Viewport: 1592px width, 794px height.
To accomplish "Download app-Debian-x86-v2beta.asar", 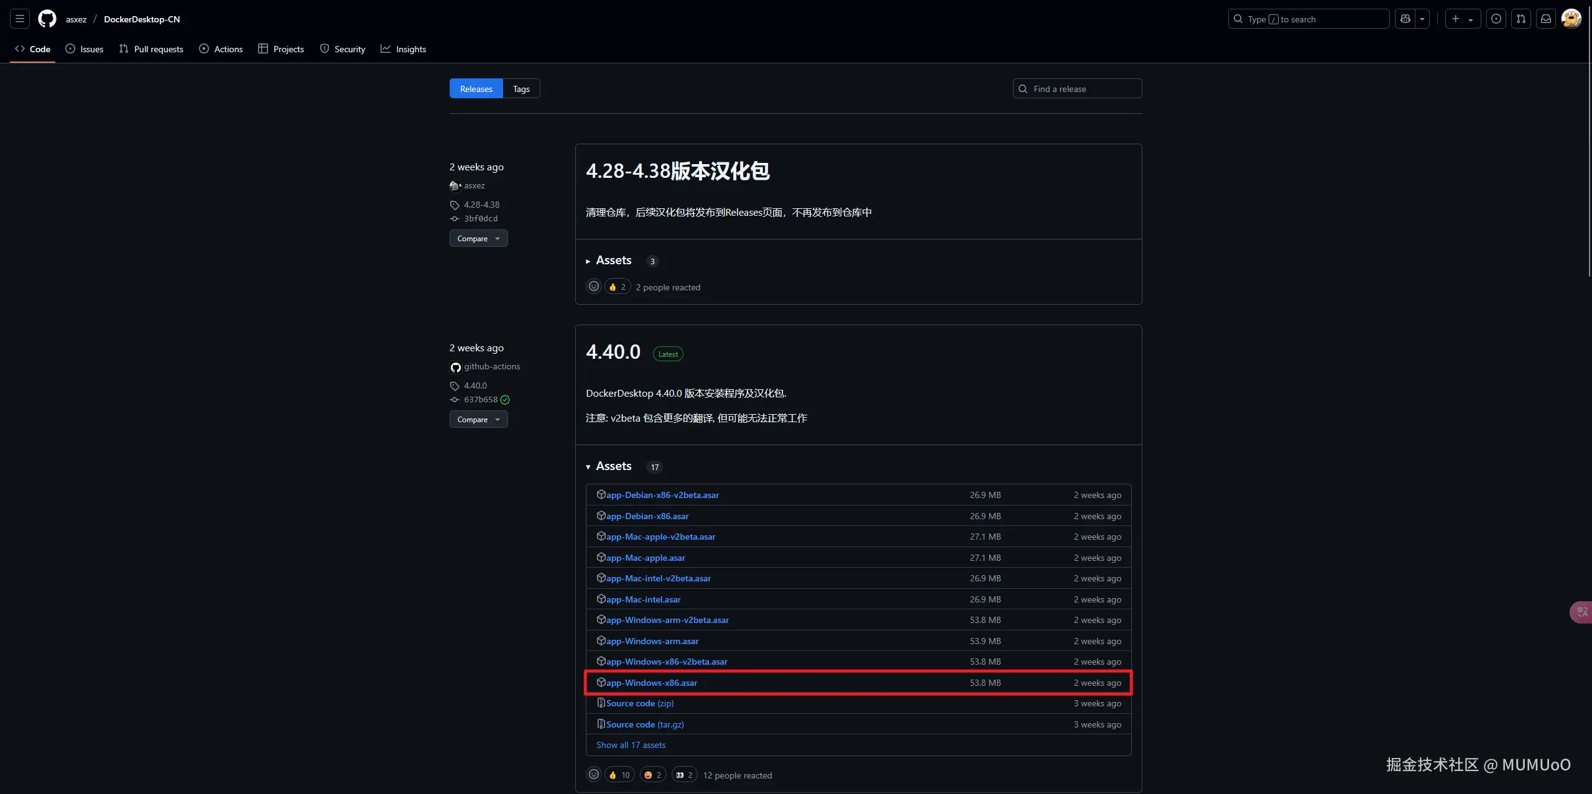I will (x=662, y=495).
